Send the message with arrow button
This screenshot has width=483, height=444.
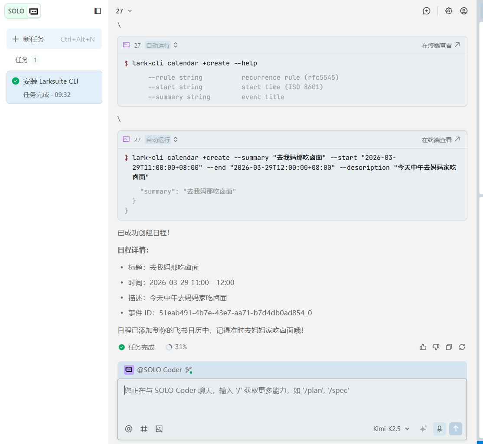click(456, 429)
